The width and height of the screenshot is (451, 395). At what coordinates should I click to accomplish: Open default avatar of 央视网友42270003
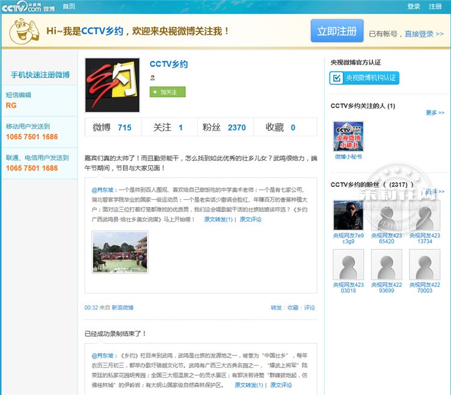pos(425,264)
